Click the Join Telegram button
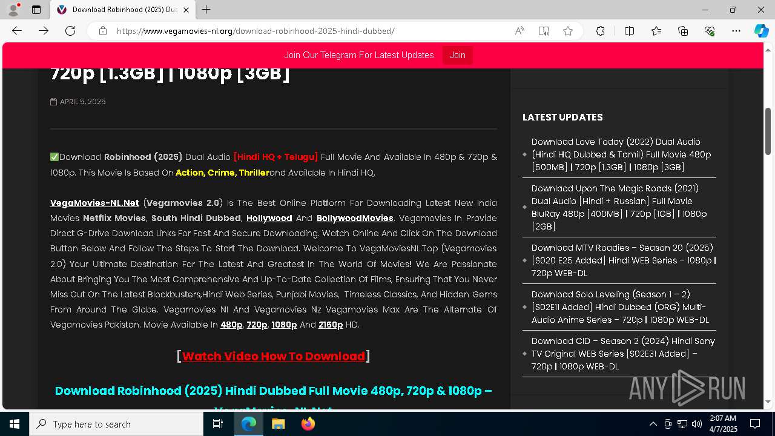This screenshot has height=436, width=775. 457,55
